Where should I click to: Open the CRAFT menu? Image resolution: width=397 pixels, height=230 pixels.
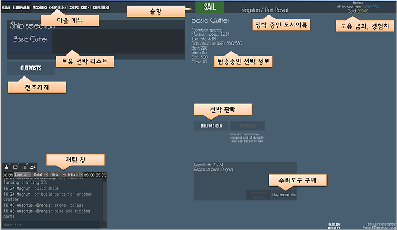86,8
